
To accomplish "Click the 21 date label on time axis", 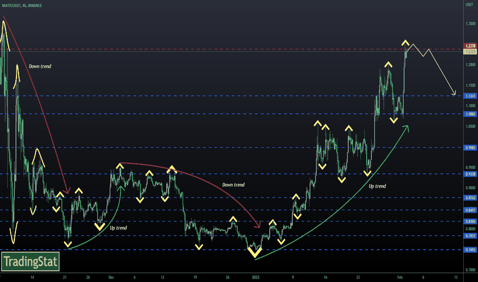I will [x=65, y=277].
